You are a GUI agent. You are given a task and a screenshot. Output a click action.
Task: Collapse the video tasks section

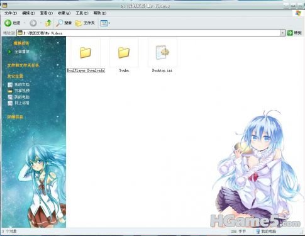[58, 43]
